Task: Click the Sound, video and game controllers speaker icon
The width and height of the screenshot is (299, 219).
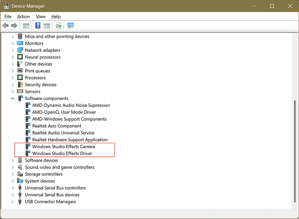Action: 20,167
